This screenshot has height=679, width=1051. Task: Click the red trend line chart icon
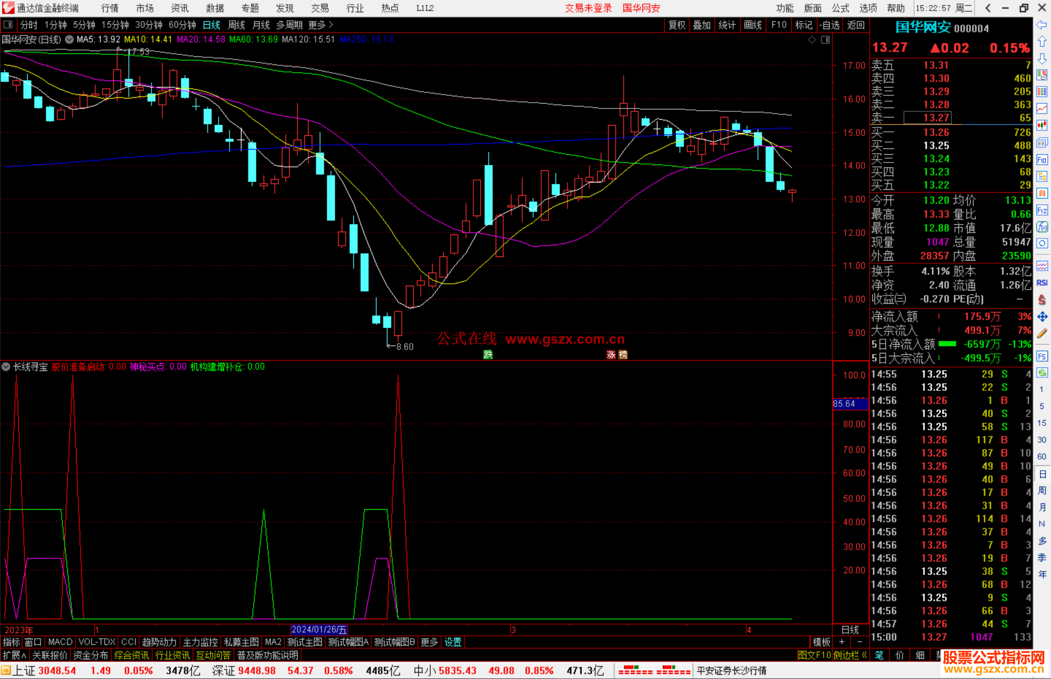[x=1042, y=109]
